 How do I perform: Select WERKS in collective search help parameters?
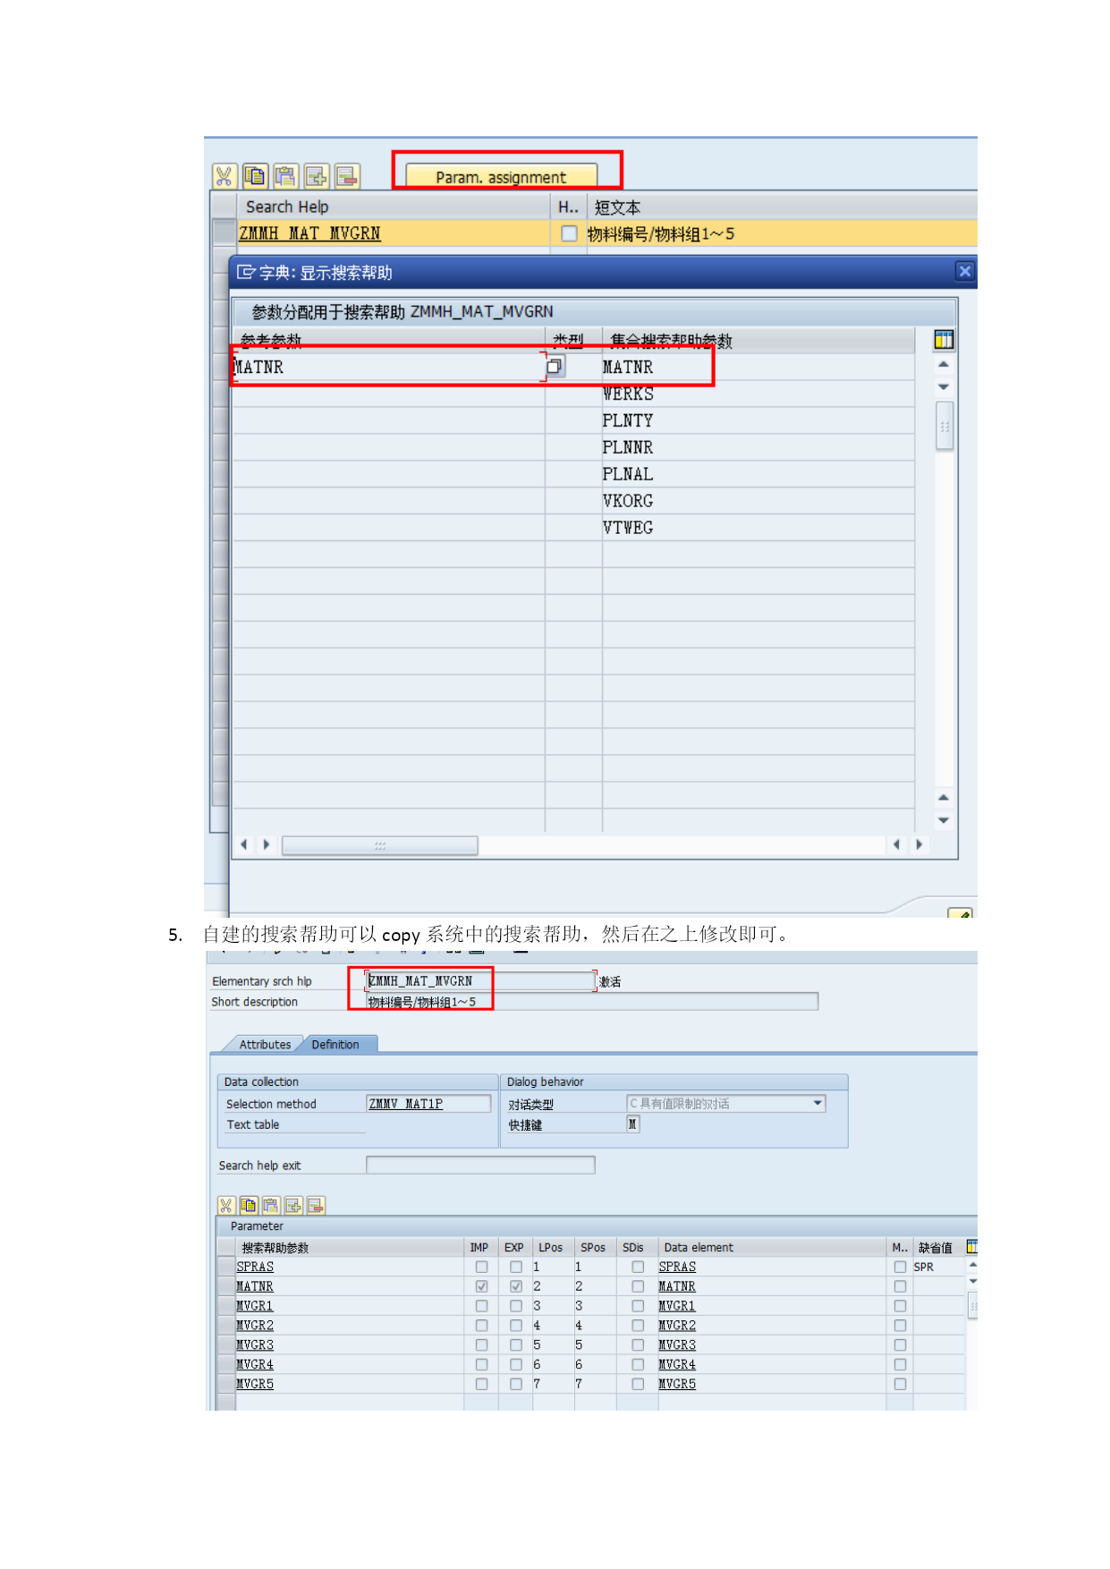pyautogui.click(x=628, y=394)
